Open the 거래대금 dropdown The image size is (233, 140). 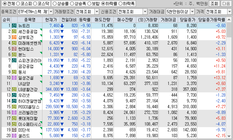192,12
